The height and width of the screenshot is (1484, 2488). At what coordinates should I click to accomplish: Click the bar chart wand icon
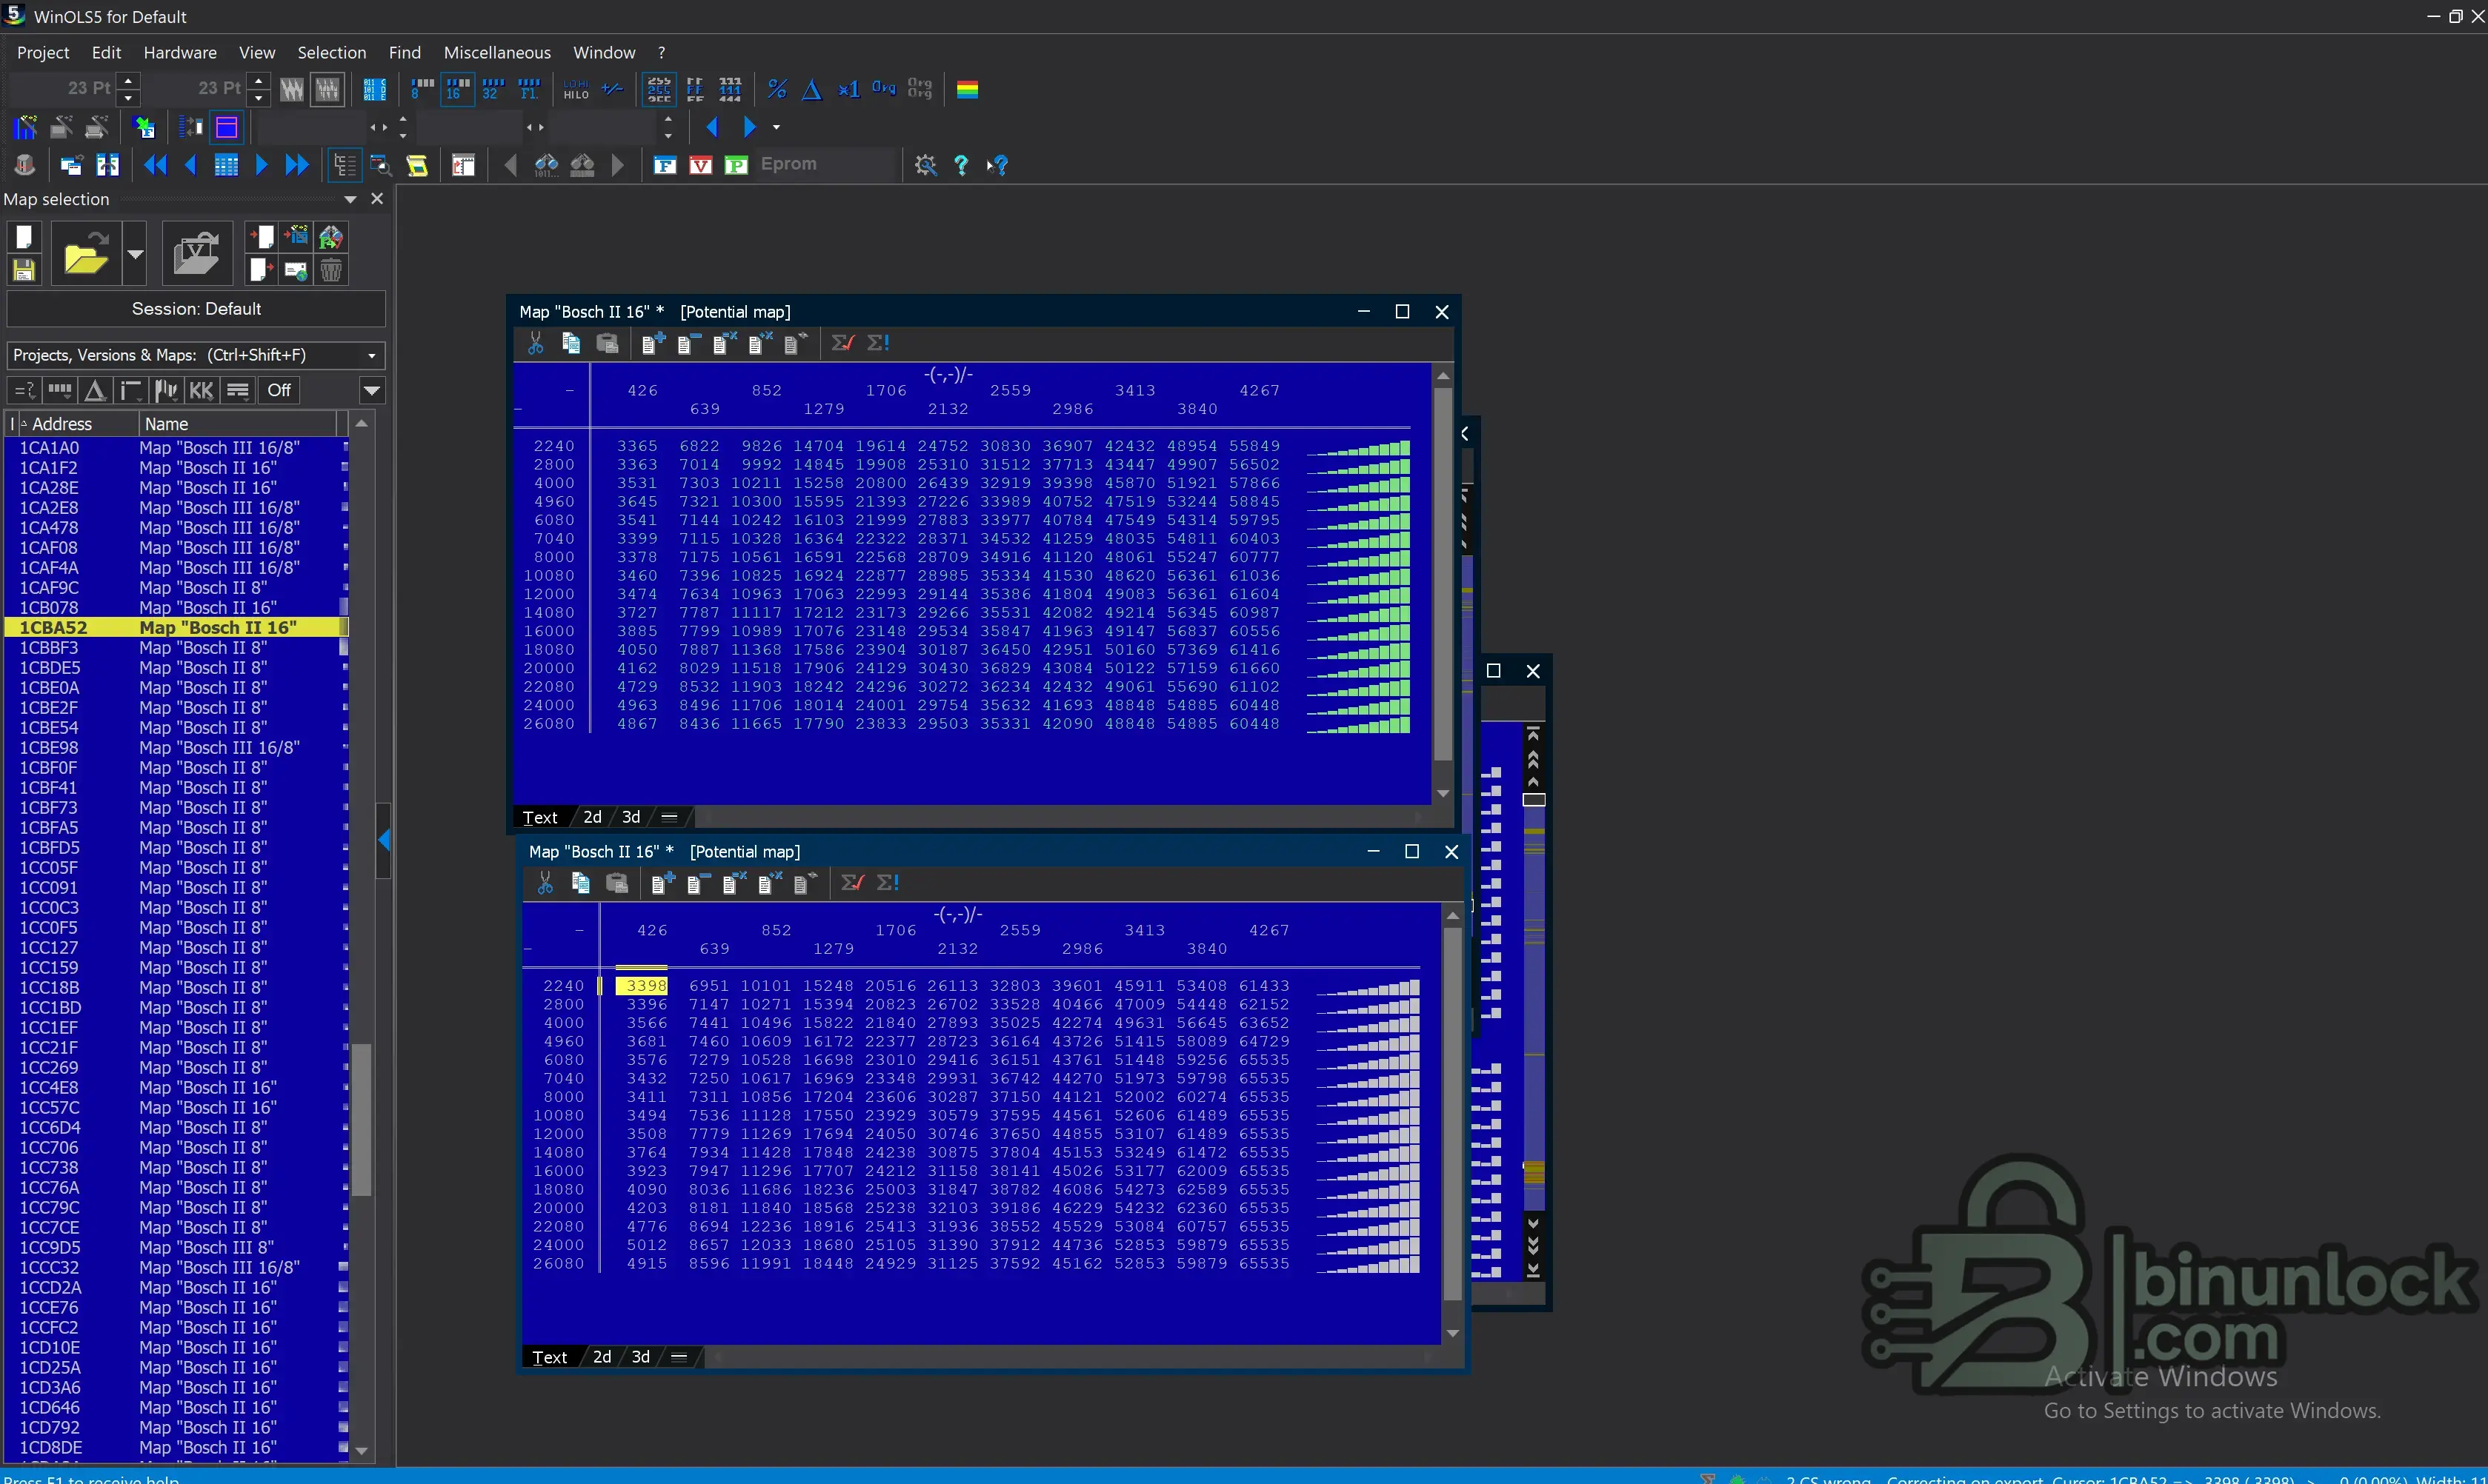pyautogui.click(x=26, y=128)
